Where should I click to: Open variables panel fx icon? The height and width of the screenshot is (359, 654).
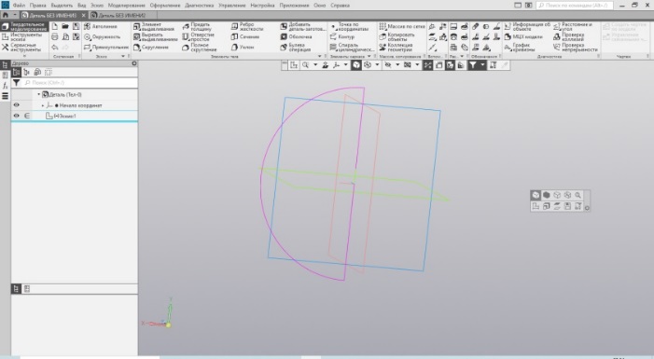pos(5,86)
